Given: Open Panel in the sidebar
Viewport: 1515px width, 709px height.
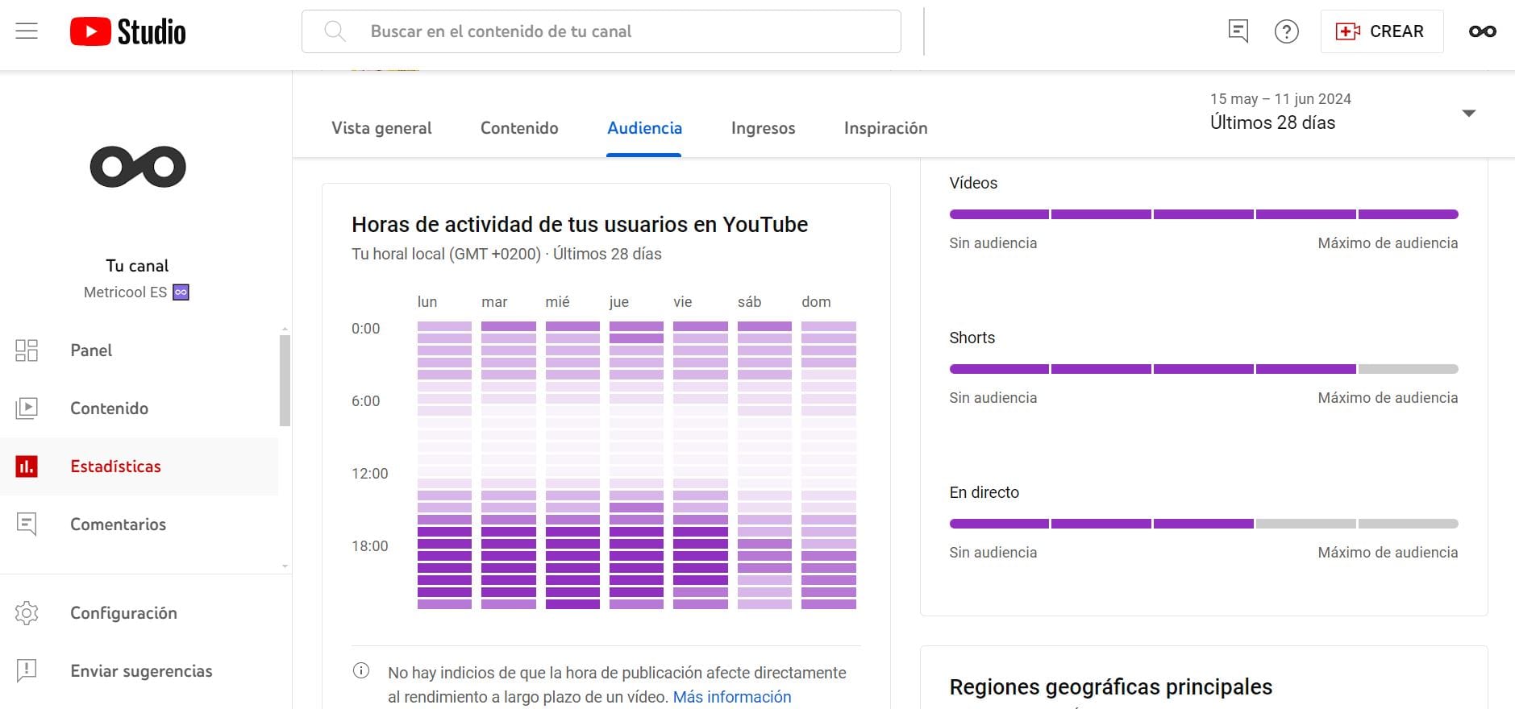Looking at the screenshot, I should (139, 350).
